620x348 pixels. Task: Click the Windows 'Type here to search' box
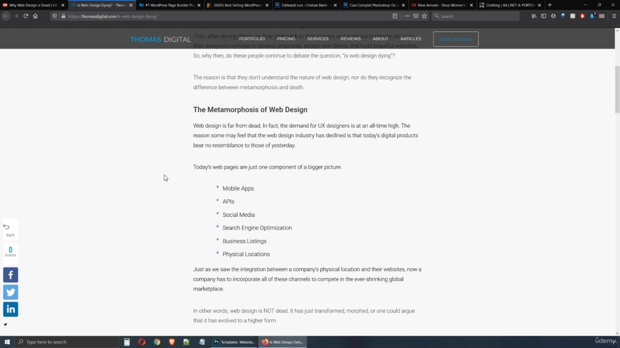66,342
